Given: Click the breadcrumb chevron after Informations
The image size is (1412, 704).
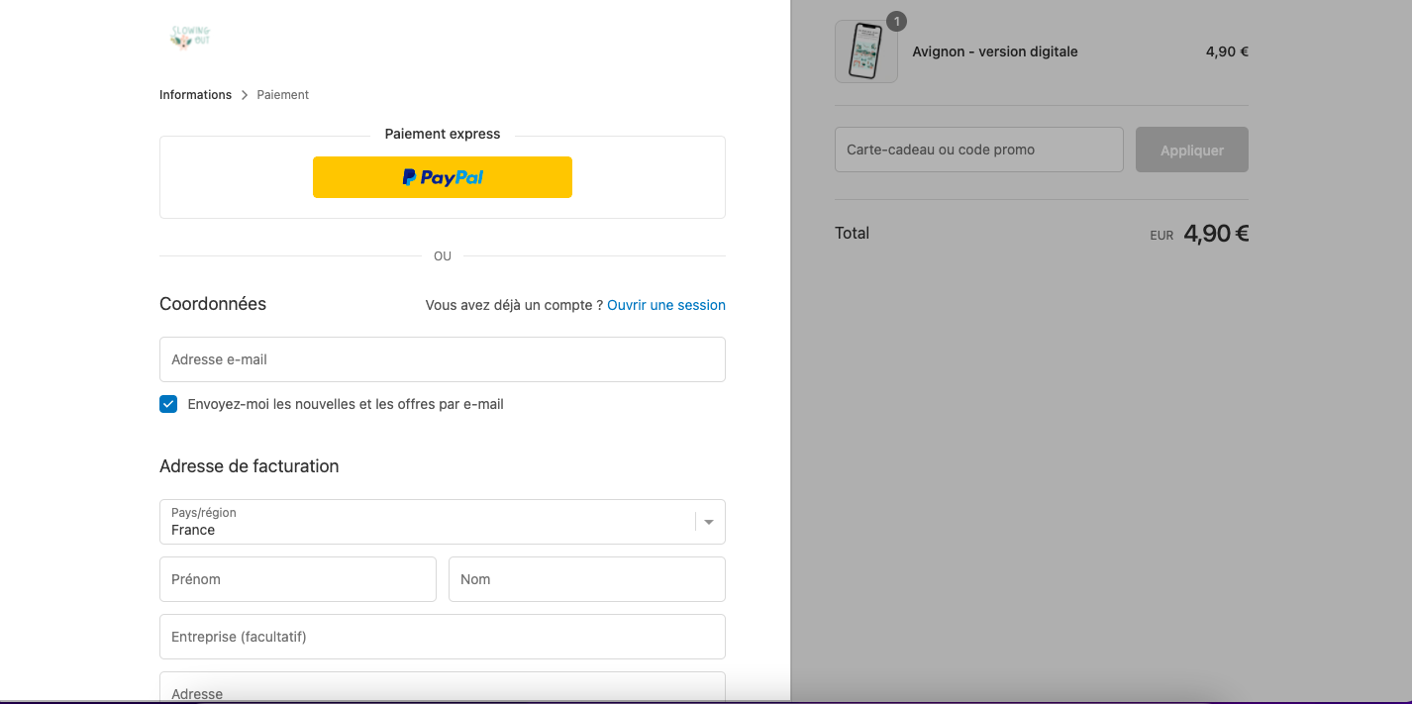Looking at the screenshot, I should tap(245, 95).
